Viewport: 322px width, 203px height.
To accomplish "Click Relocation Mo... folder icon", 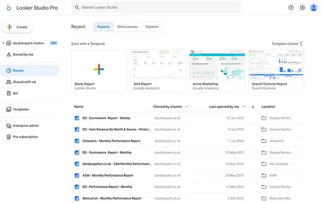I will (x=264, y=198).
